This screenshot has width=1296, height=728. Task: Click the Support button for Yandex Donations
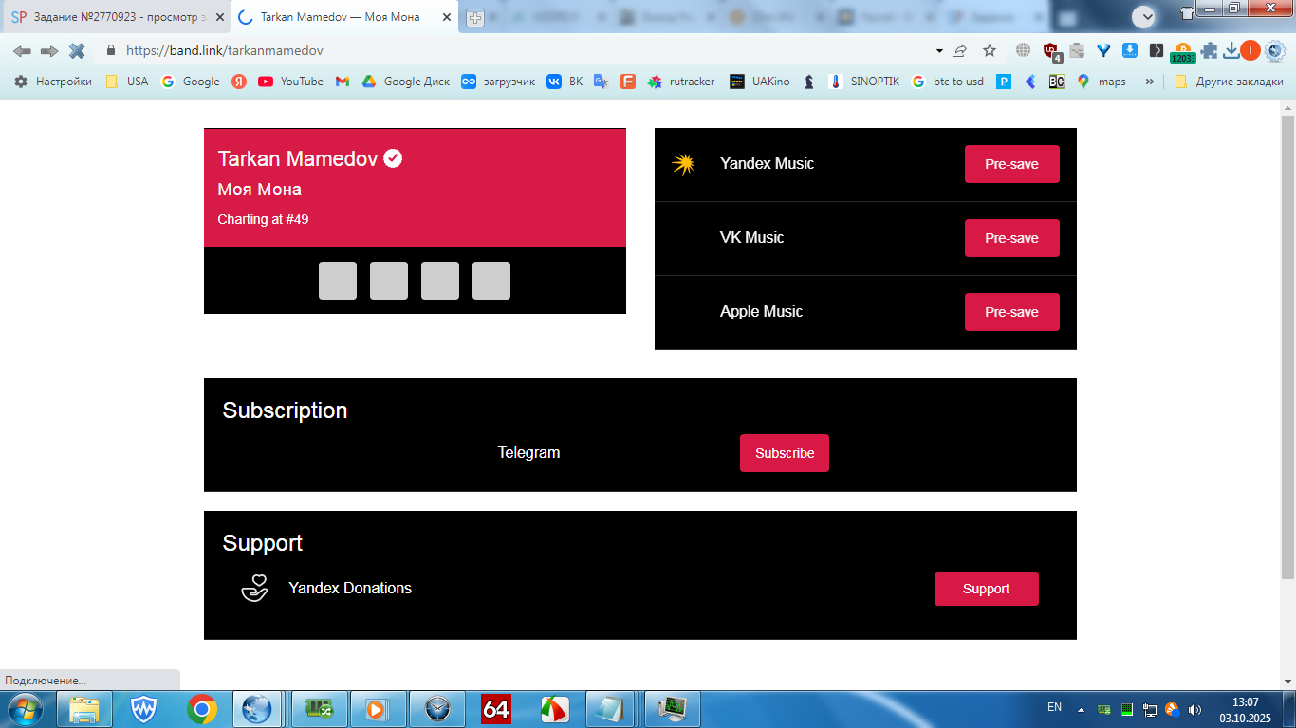[987, 589]
